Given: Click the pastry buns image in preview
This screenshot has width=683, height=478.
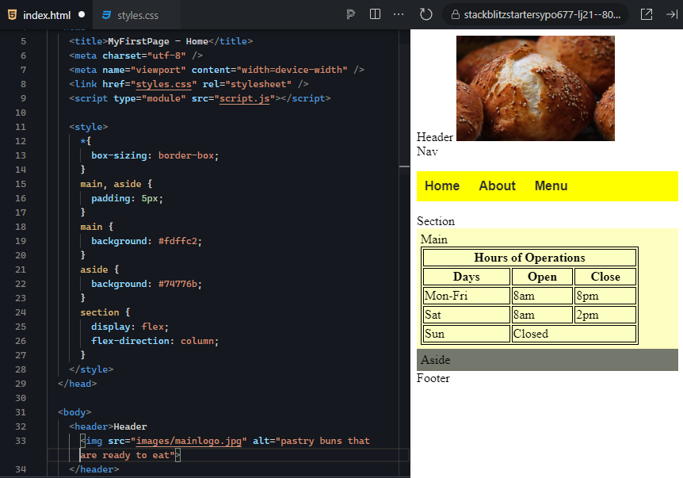Looking at the screenshot, I should click(x=535, y=88).
